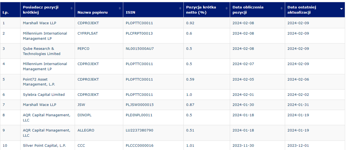Select Marshall Wace LLP in row 1

(x=40, y=23)
